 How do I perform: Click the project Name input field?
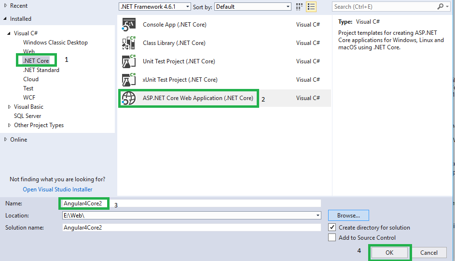point(192,203)
